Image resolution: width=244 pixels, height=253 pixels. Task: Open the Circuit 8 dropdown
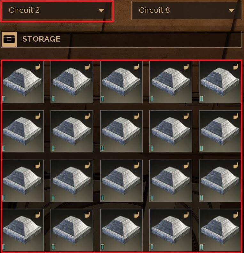tap(186, 11)
